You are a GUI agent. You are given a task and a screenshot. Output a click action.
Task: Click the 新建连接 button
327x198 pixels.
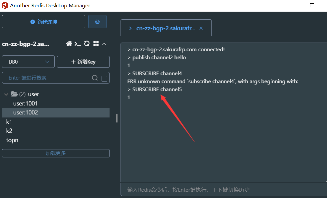(x=44, y=22)
